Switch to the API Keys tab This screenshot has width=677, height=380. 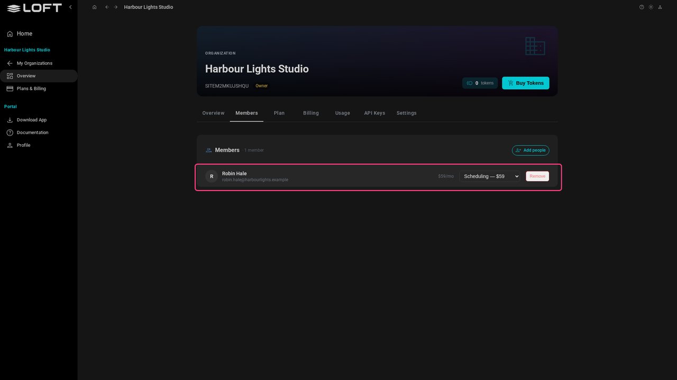click(x=374, y=113)
